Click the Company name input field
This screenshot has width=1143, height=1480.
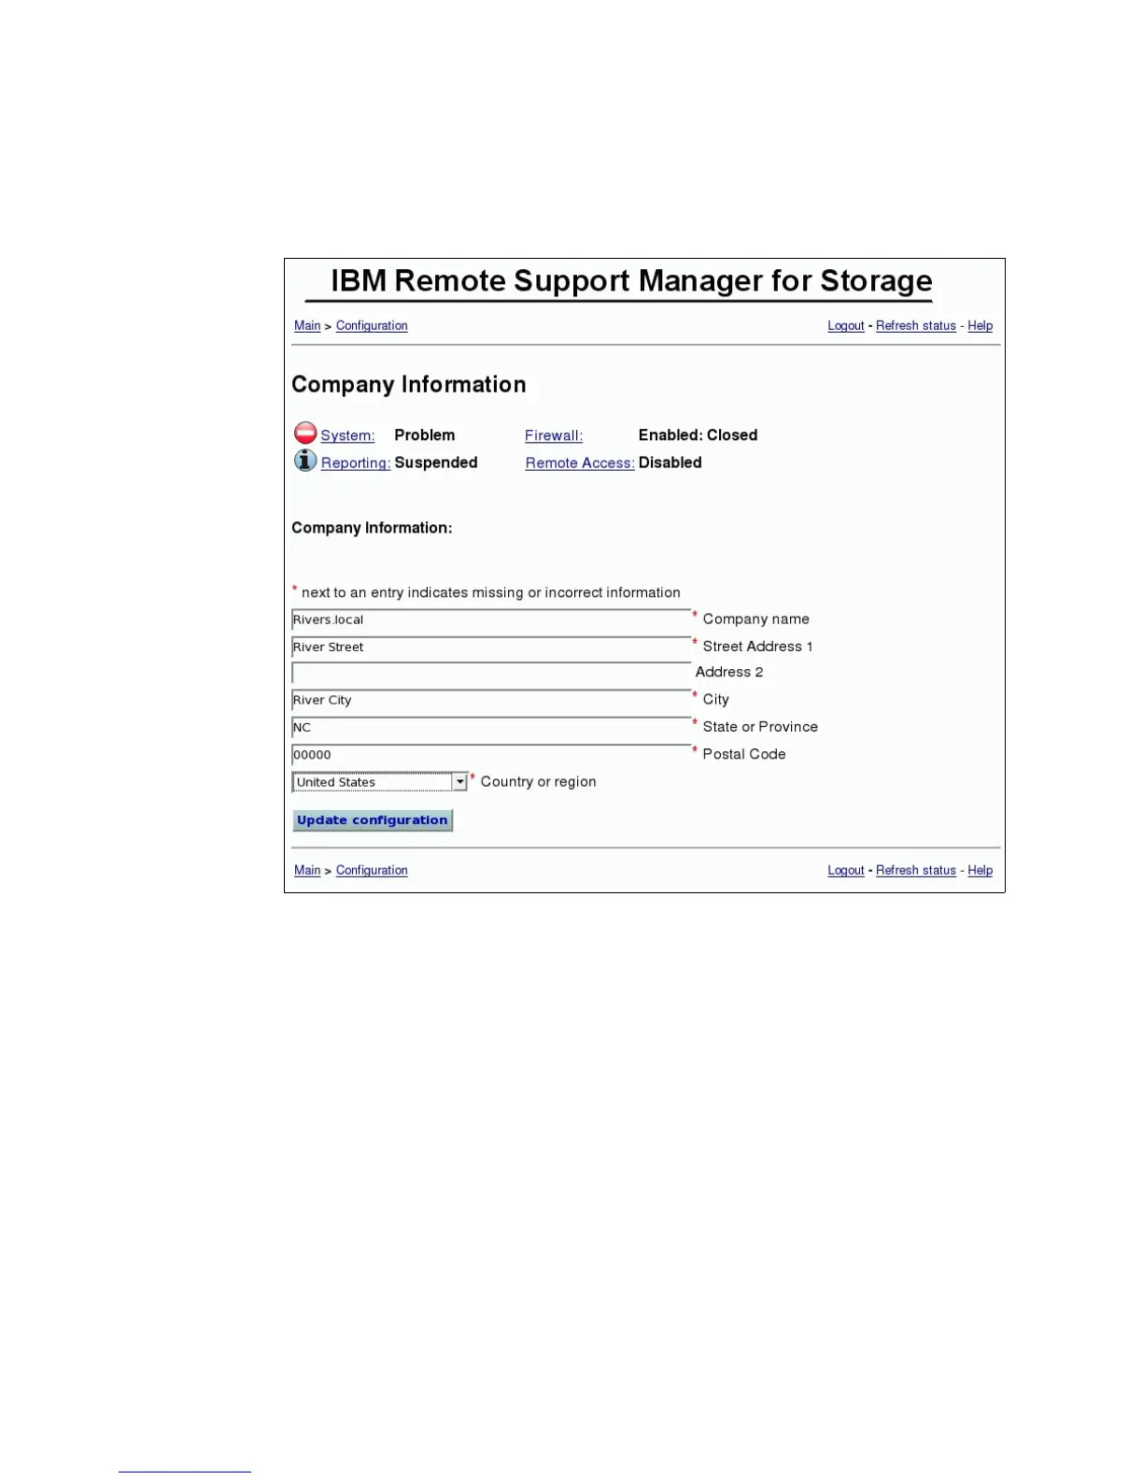tap(491, 619)
